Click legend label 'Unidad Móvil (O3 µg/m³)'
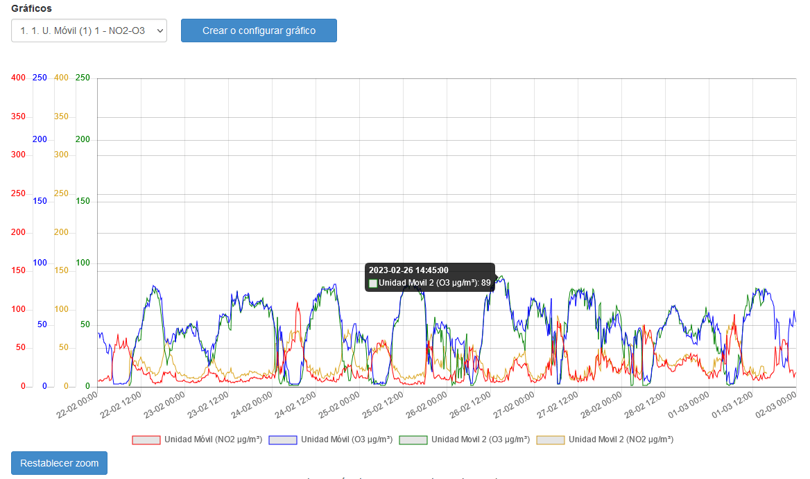Viewport: 810px width, 479px height. (x=347, y=439)
